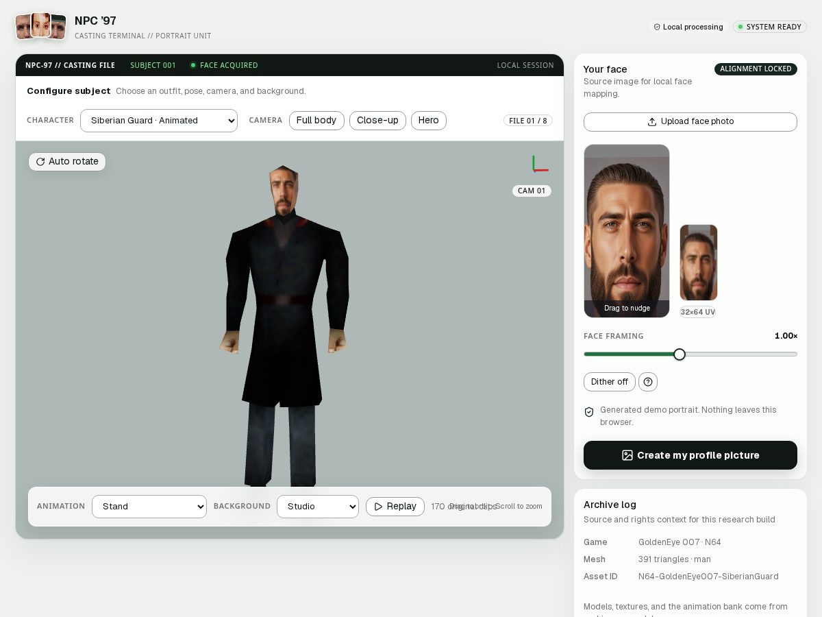Click the NPC-97 // CASTING FILE title
822x617 pixels.
[x=70, y=65]
